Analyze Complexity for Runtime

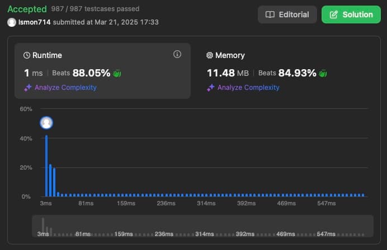pos(65,88)
